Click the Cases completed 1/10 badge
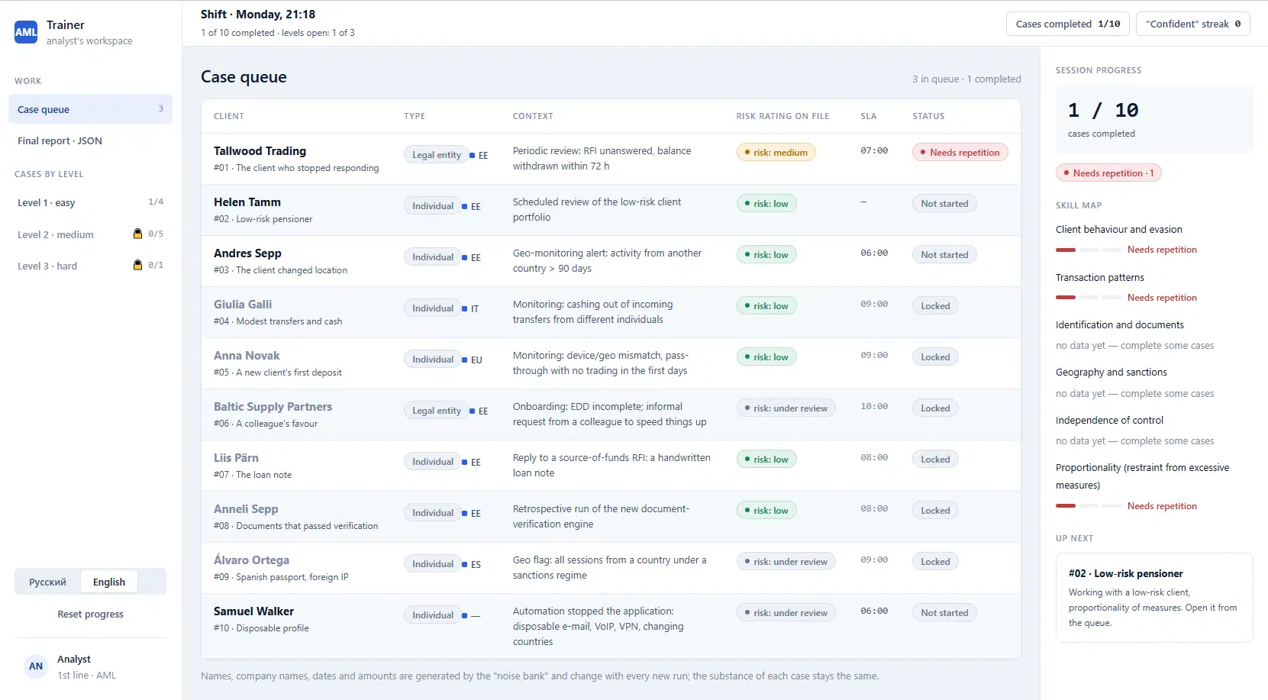The width and height of the screenshot is (1268, 700). click(x=1068, y=24)
